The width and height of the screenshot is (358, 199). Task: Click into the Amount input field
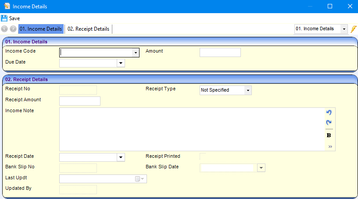[220, 53]
